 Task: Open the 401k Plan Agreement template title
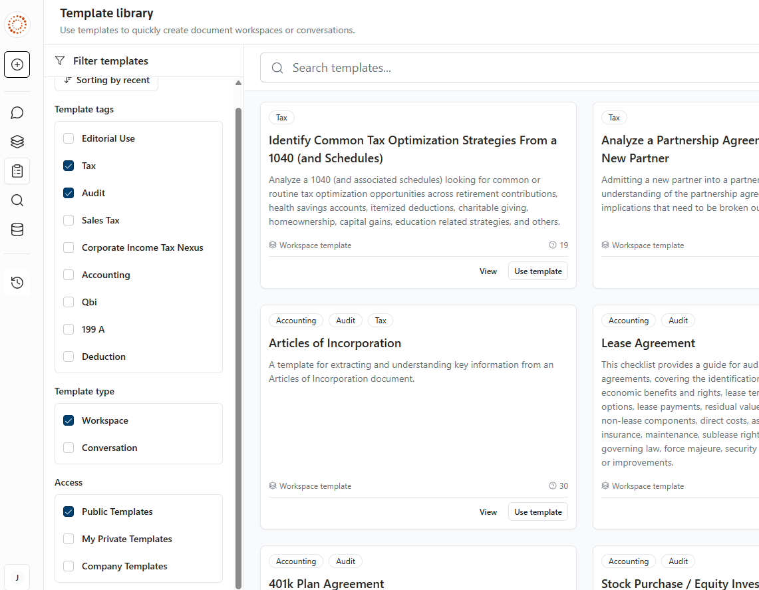(326, 584)
